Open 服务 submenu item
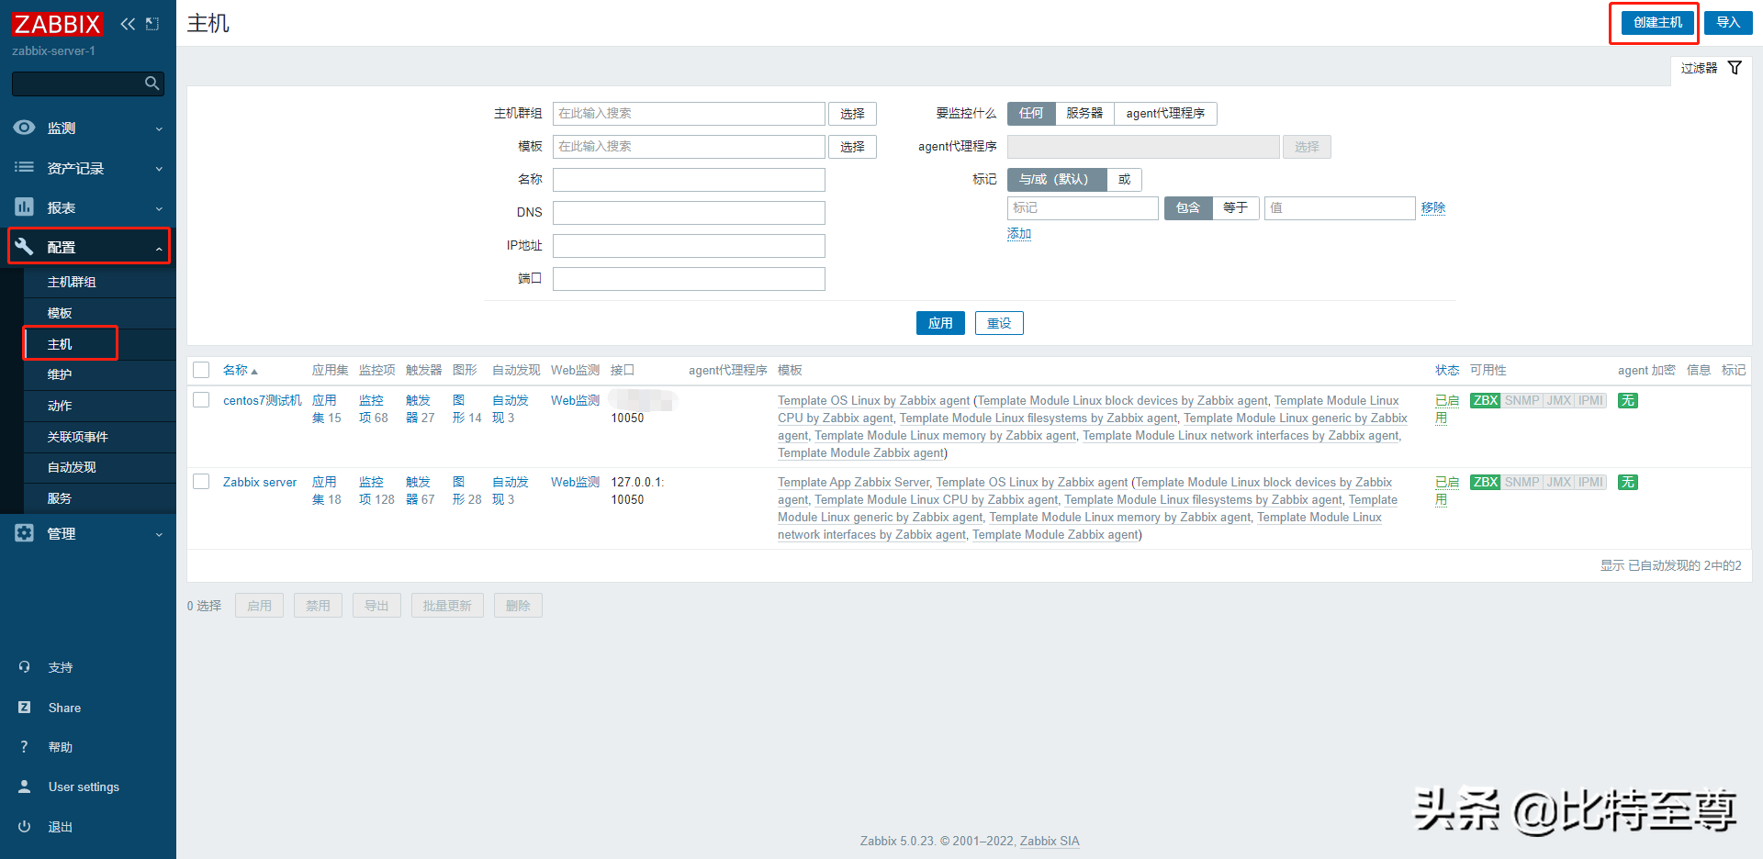 [99, 498]
